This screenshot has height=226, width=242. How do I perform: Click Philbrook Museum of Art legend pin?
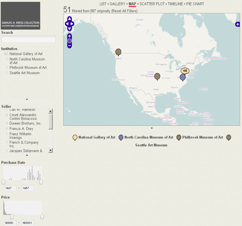[179, 137]
